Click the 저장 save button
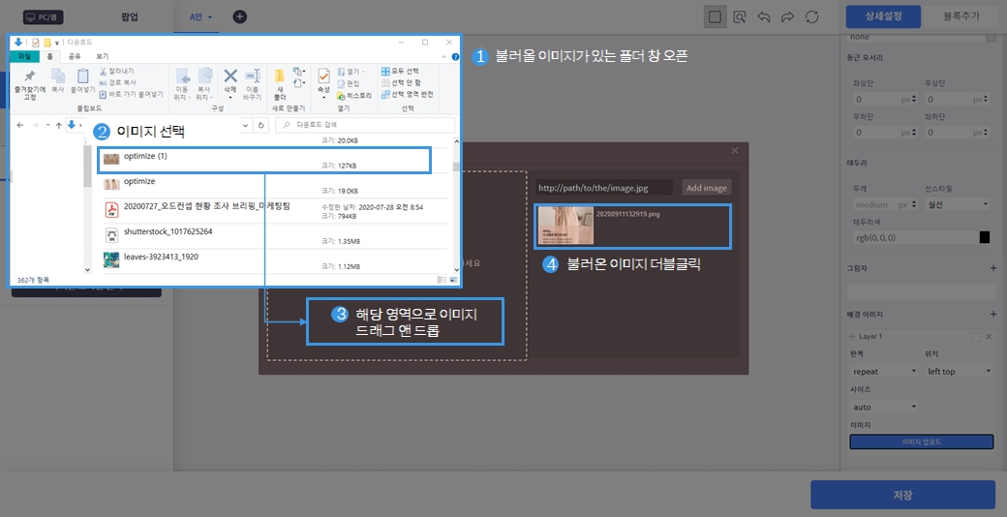 pyautogui.click(x=902, y=495)
